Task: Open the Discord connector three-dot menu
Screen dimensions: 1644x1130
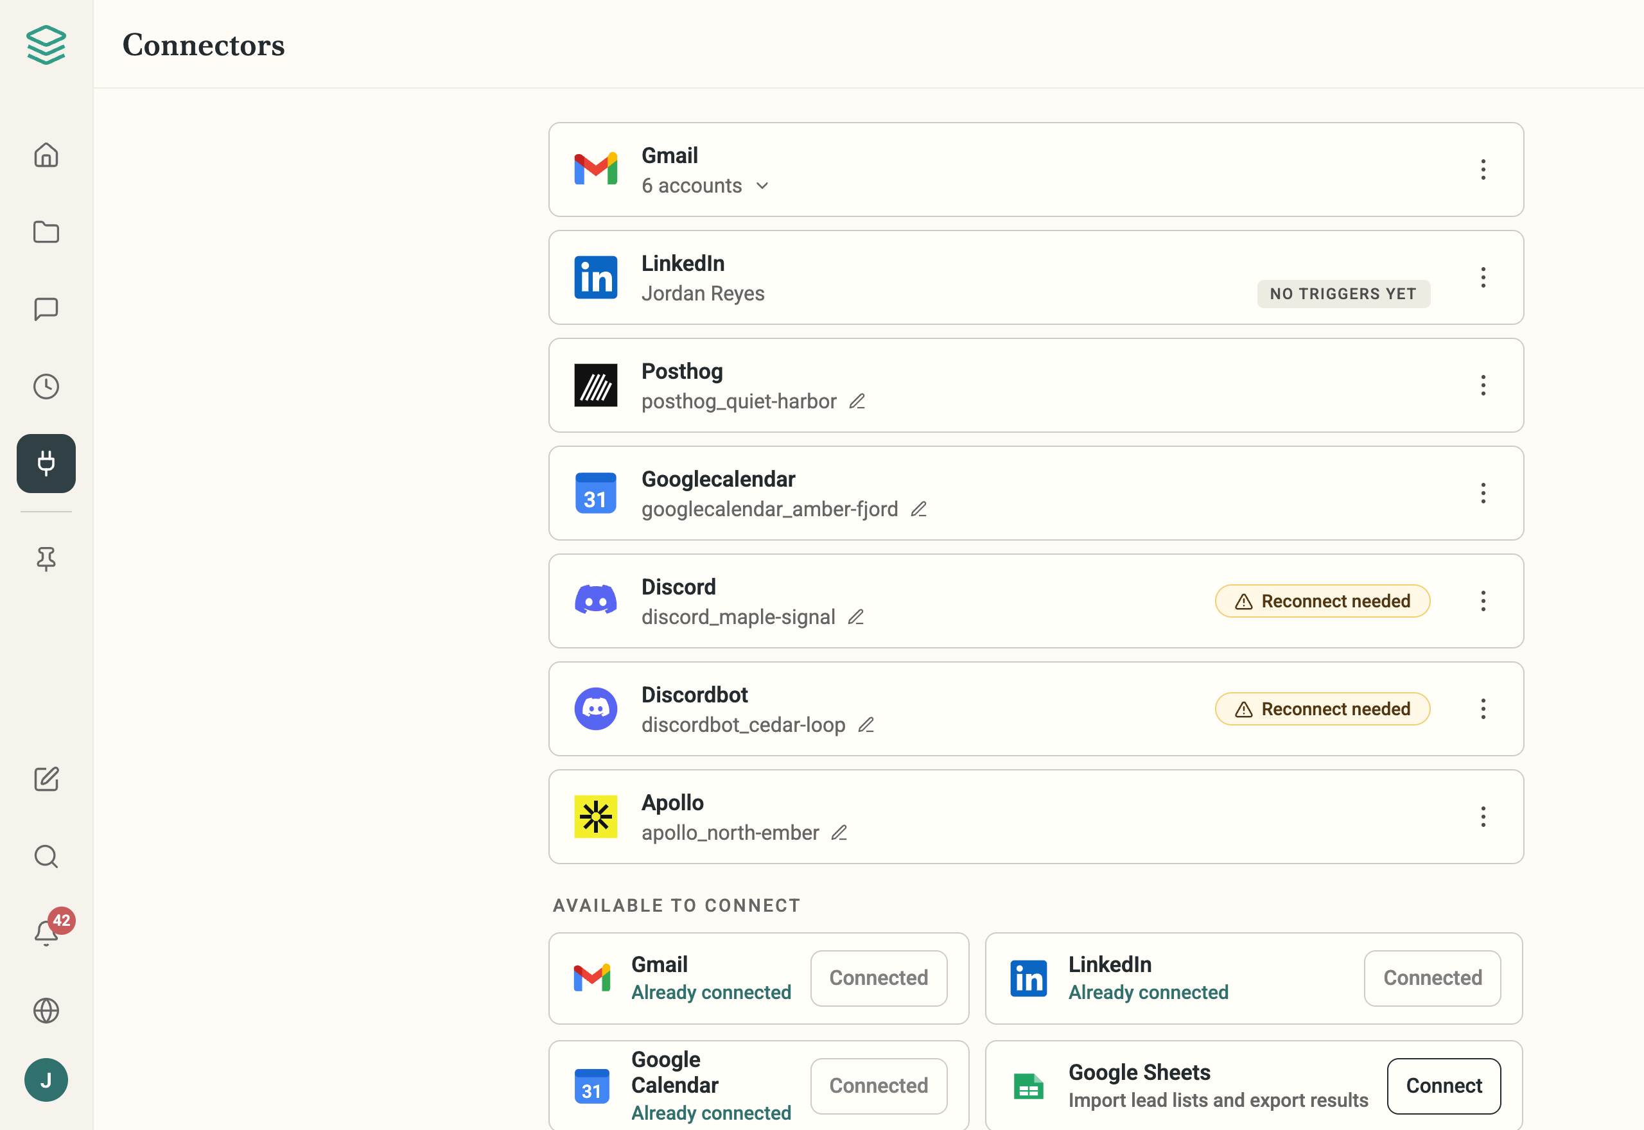Action: (x=1483, y=601)
